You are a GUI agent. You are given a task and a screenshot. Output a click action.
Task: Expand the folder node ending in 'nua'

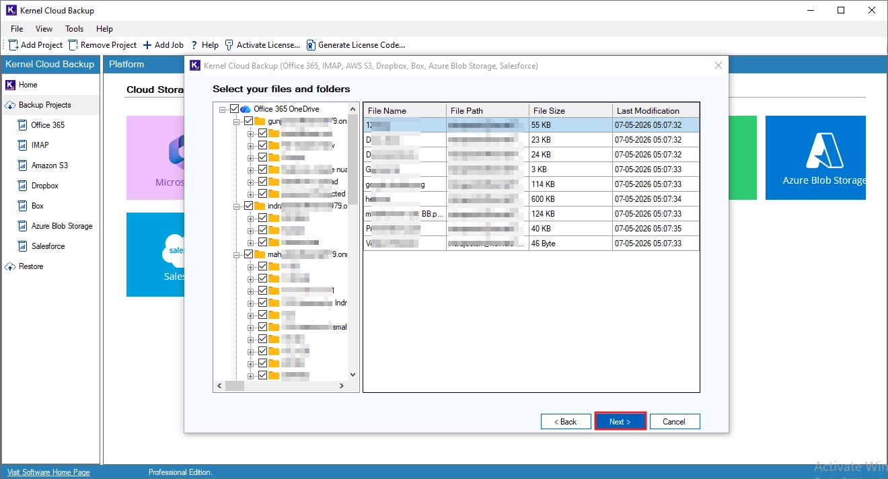pyautogui.click(x=250, y=170)
